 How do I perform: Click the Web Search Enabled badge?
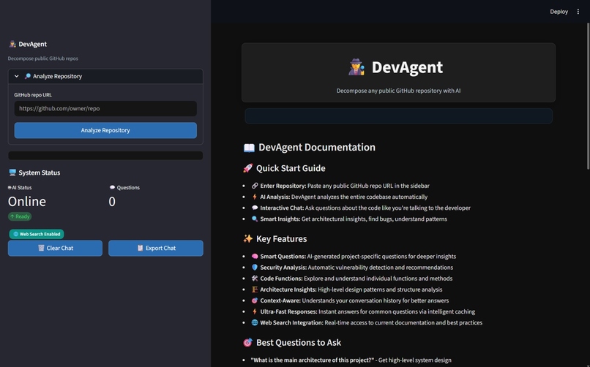[x=37, y=234]
